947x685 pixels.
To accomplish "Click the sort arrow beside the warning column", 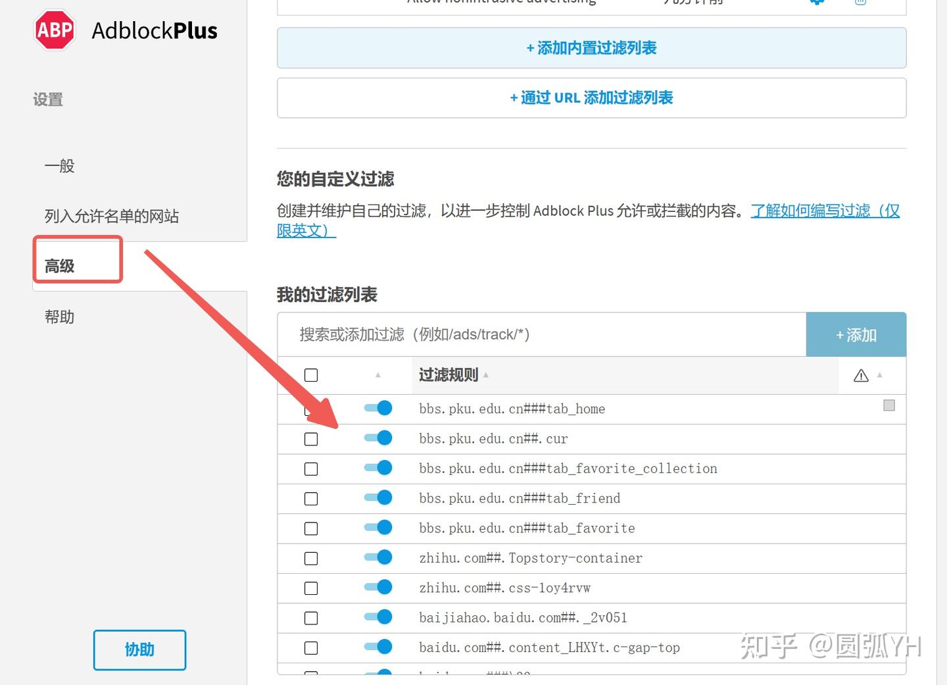I will 880,376.
